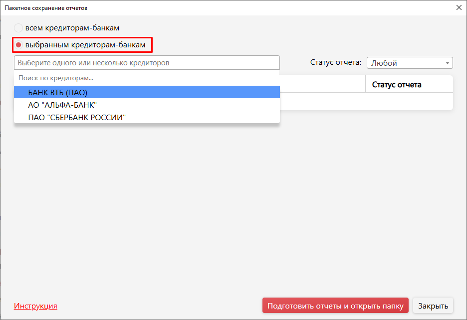467x320 pixels.
Task: Click the red radio dot of the selected option
Action: (18, 45)
